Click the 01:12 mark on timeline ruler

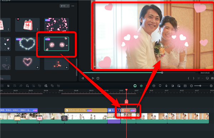pyautogui.click(x=151, y=90)
